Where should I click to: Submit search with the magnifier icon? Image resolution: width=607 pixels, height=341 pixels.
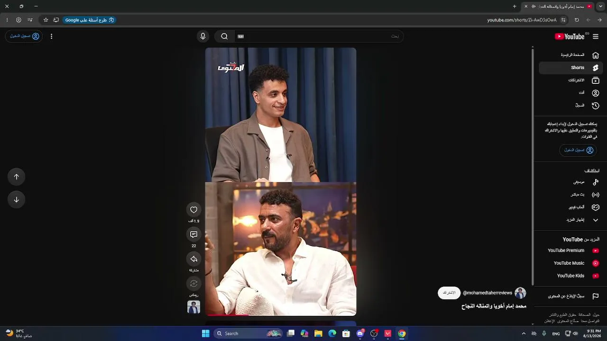tap(224, 36)
